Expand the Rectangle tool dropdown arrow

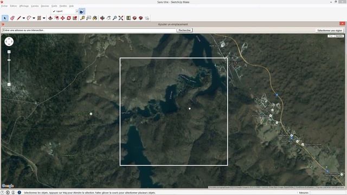pos(44,18)
